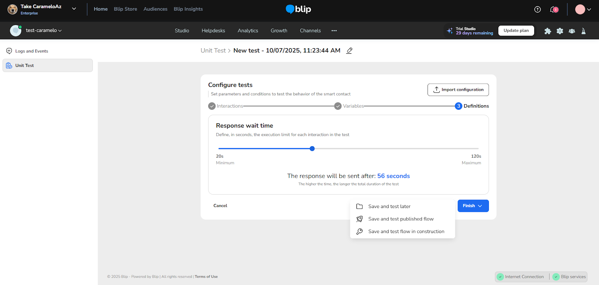The width and height of the screenshot is (599, 285).
Task: Open the user avatar profile menu
Action: coord(583,9)
